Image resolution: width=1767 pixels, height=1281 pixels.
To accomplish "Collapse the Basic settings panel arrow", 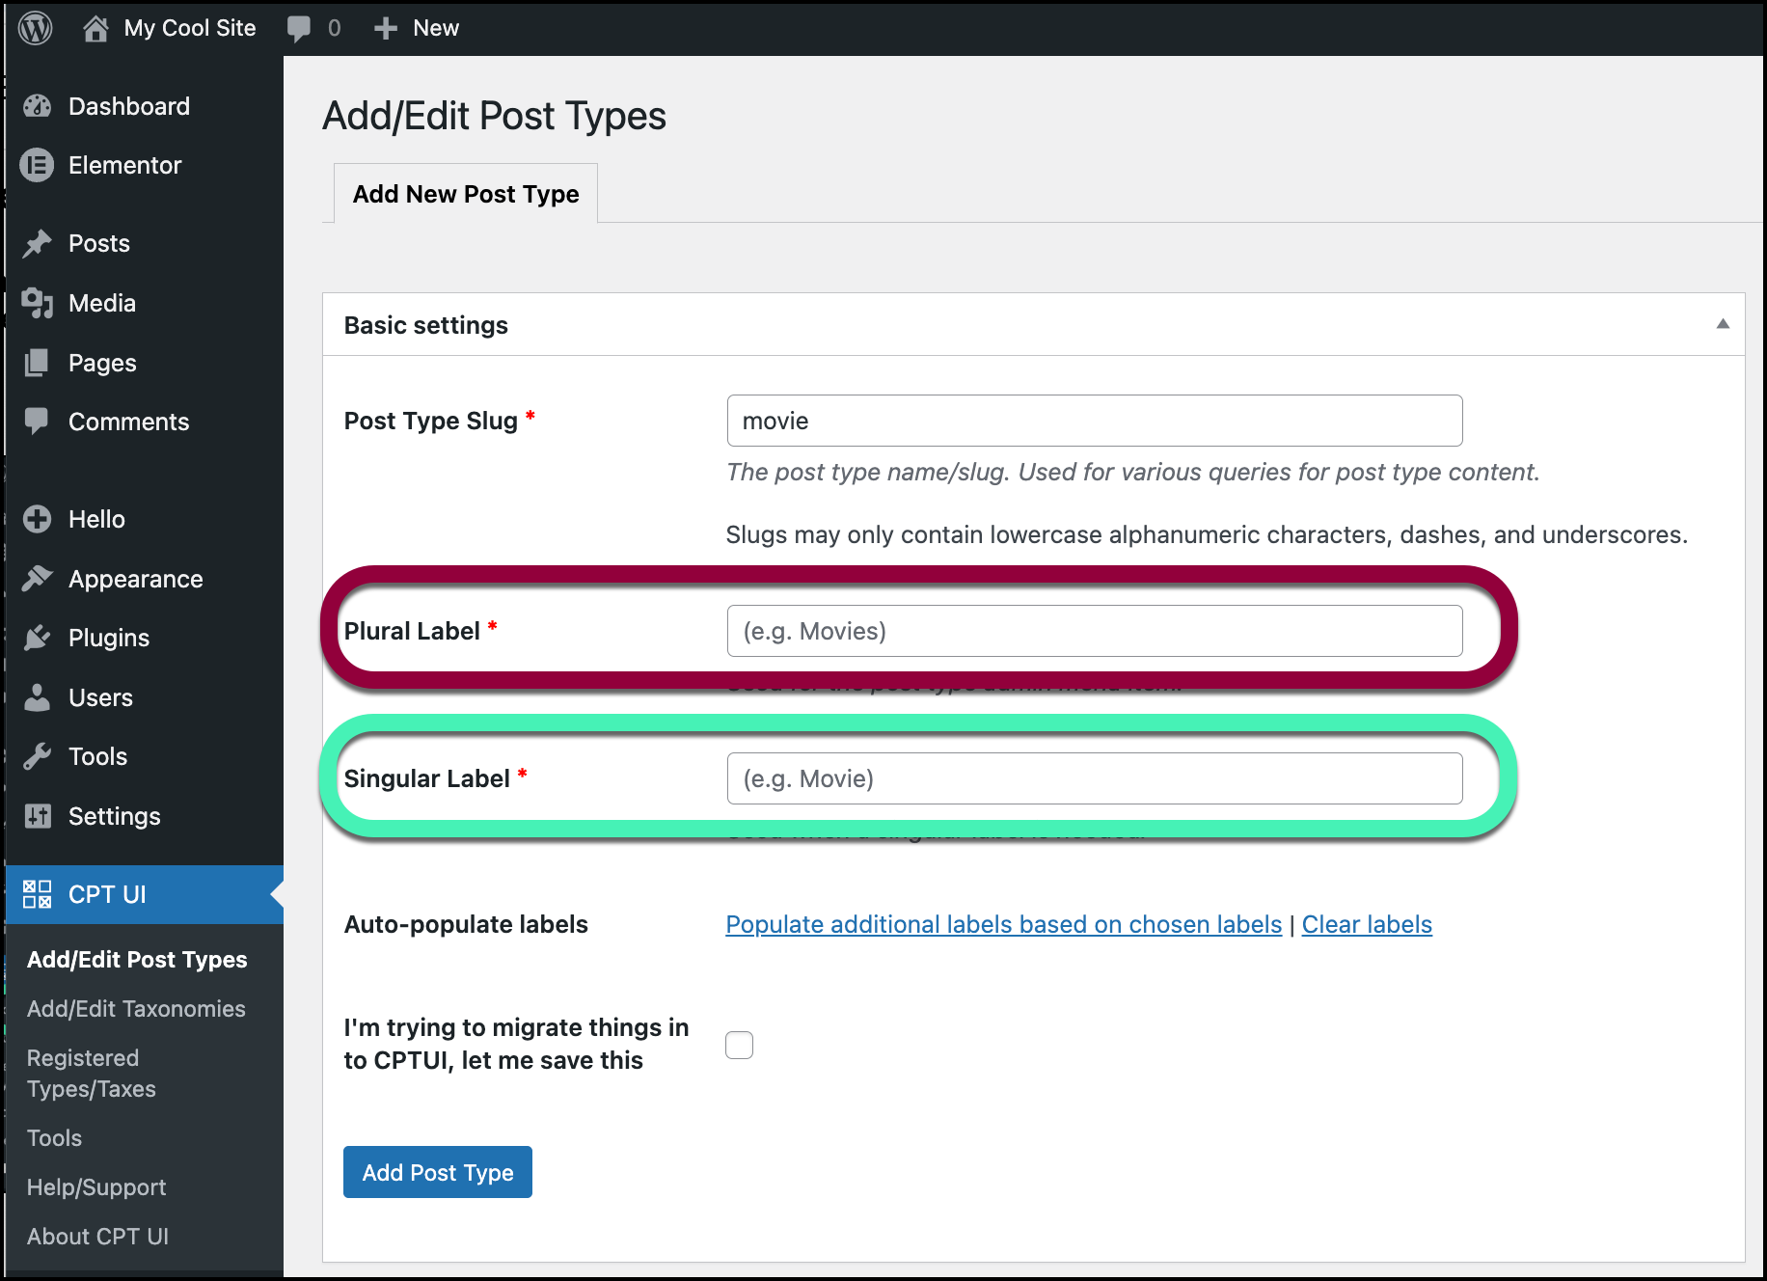I will pos(1723,324).
